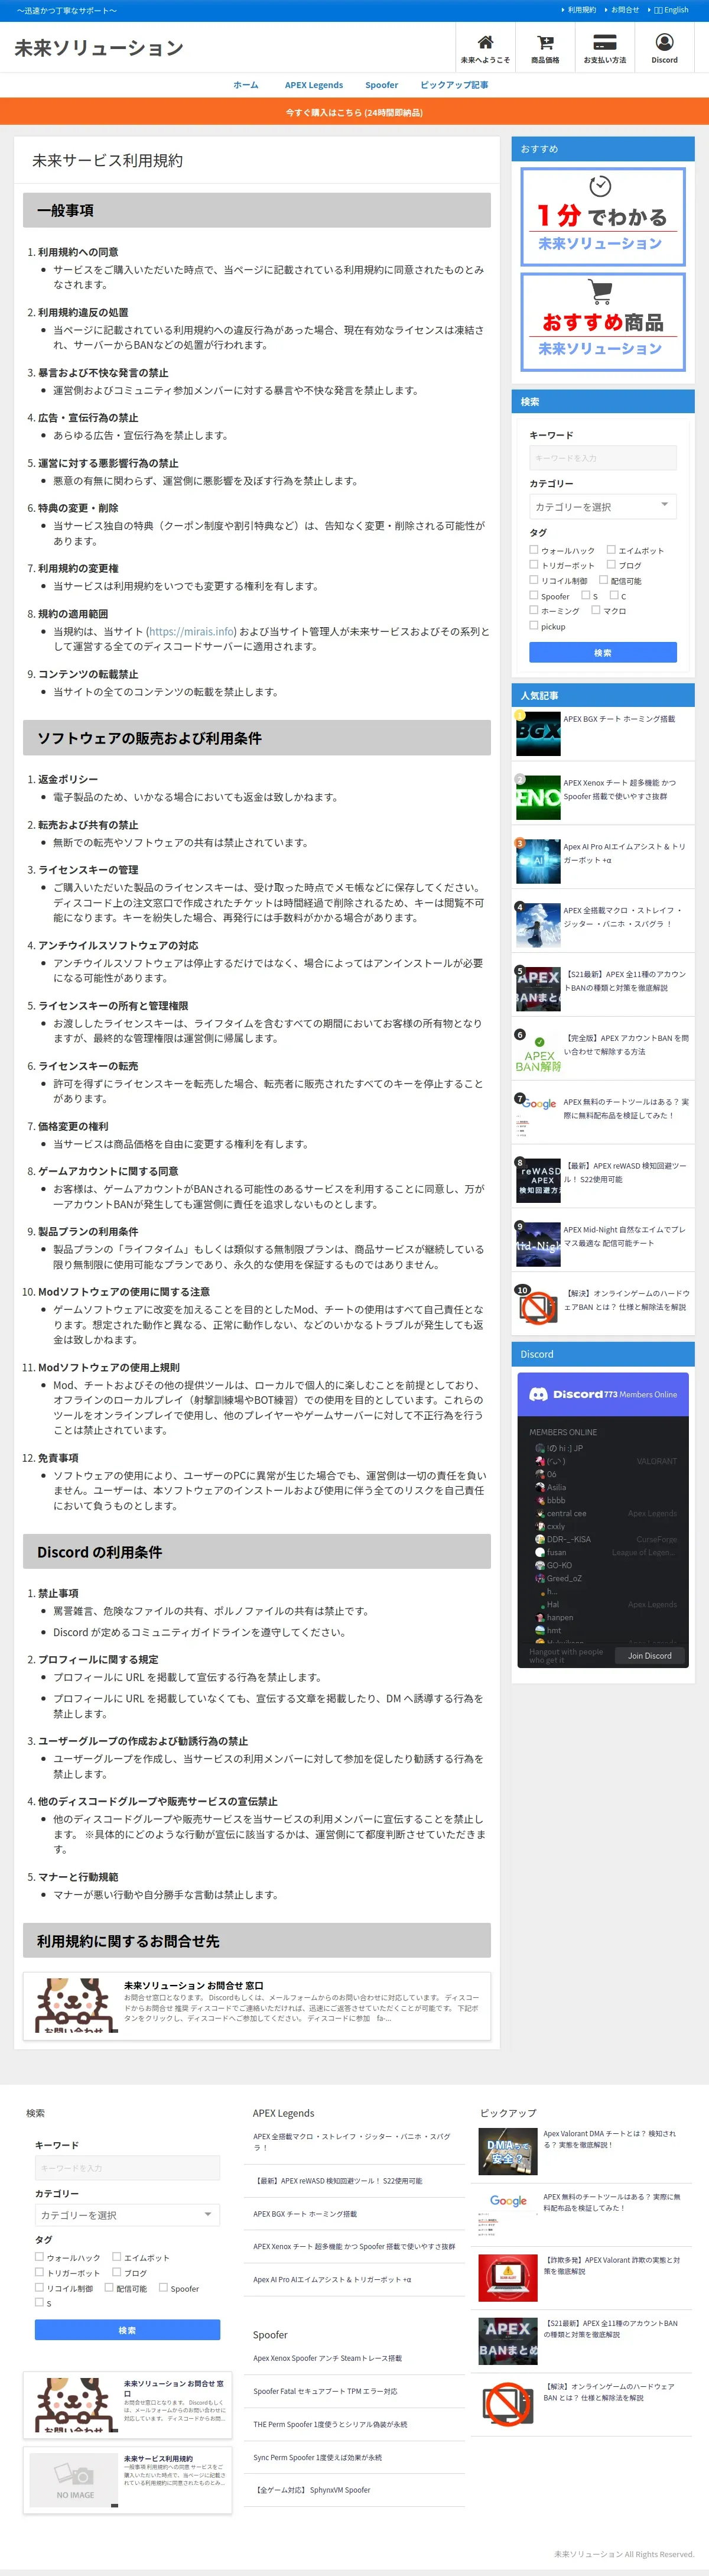Image resolution: width=709 pixels, height=2576 pixels.
Task: Open footer link THE Perm Spoofer
Action: 330,2424
